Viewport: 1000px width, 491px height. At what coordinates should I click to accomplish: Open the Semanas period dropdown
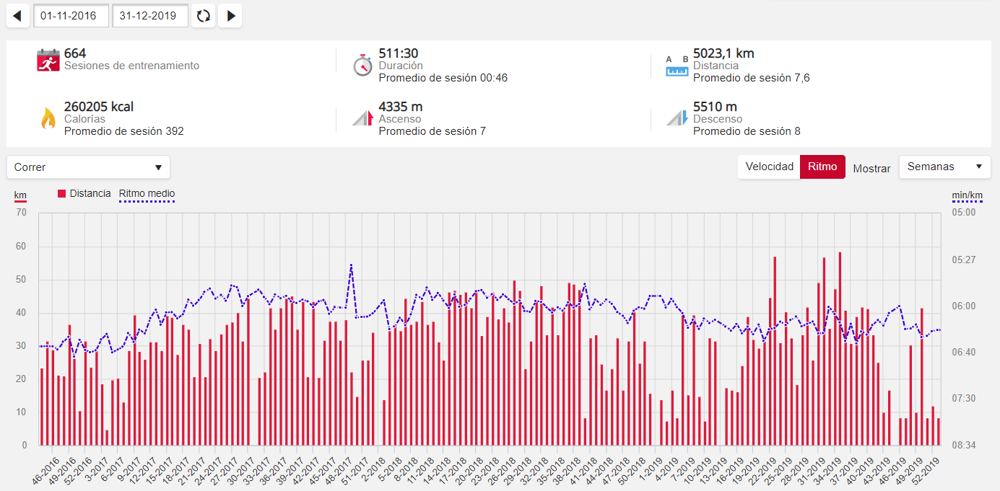click(944, 167)
